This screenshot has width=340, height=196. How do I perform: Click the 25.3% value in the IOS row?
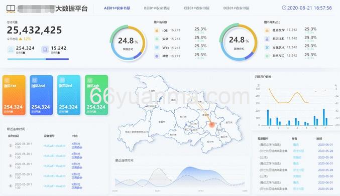click(x=200, y=29)
